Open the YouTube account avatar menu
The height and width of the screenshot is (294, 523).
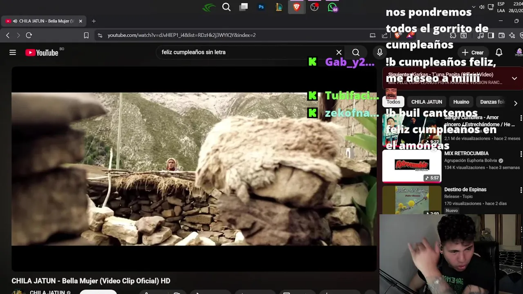click(519, 52)
